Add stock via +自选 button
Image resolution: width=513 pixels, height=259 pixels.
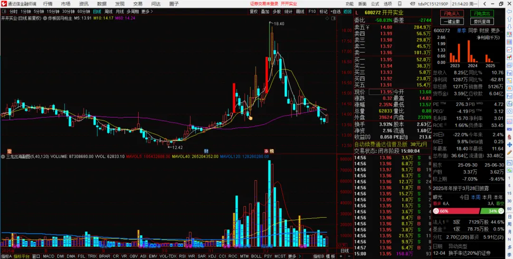coord(335,11)
